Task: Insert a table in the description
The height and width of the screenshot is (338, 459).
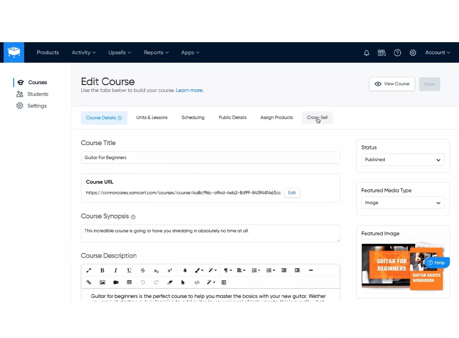Action: (129, 283)
